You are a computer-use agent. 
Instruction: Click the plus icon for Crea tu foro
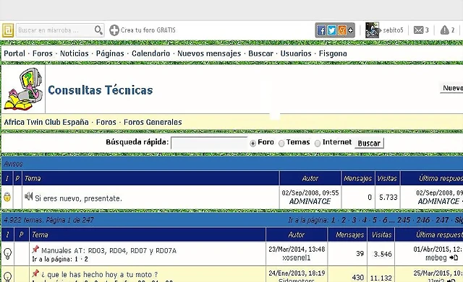click(x=114, y=30)
